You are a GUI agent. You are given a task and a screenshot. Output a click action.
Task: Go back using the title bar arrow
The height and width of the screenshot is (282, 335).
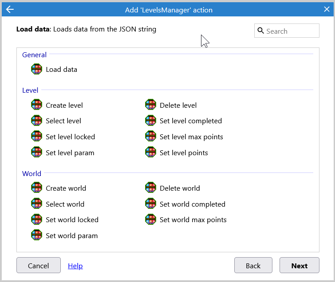tap(10, 9)
